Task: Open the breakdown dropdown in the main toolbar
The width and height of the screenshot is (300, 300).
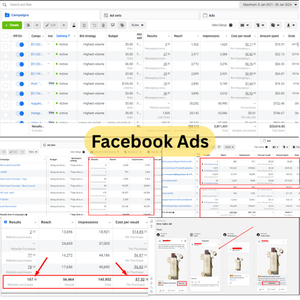Action: 260,25
